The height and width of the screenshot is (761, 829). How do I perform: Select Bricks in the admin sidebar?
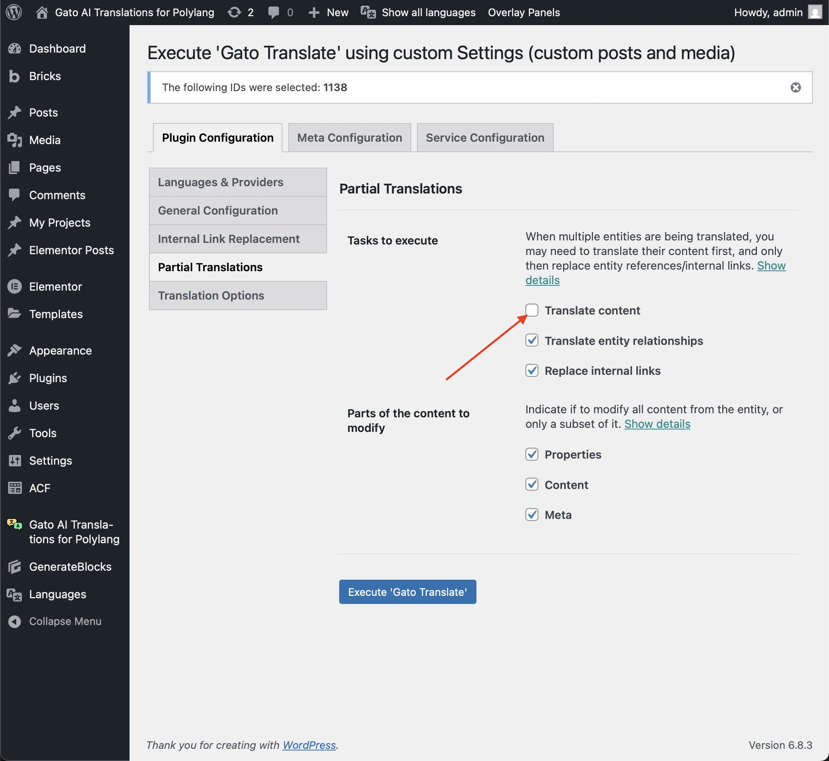tap(45, 76)
